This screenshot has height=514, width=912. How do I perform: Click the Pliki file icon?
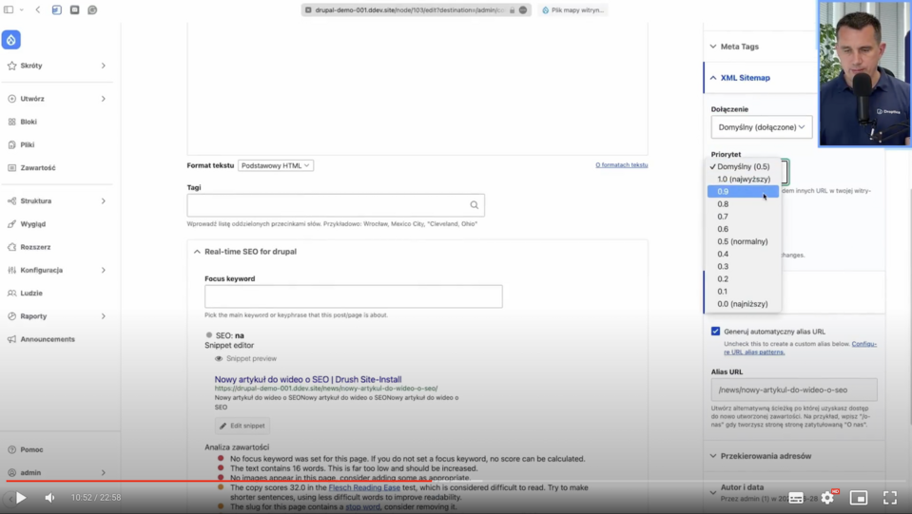[x=11, y=144]
